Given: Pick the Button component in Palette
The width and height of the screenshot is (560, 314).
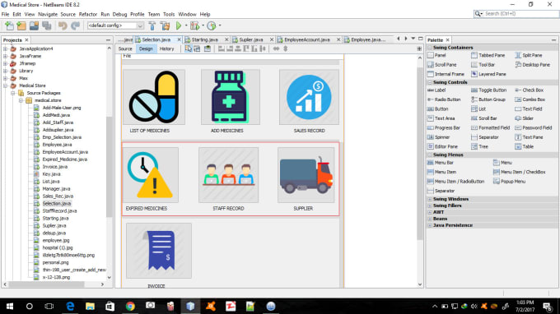Looking at the screenshot, I should (x=438, y=109).
